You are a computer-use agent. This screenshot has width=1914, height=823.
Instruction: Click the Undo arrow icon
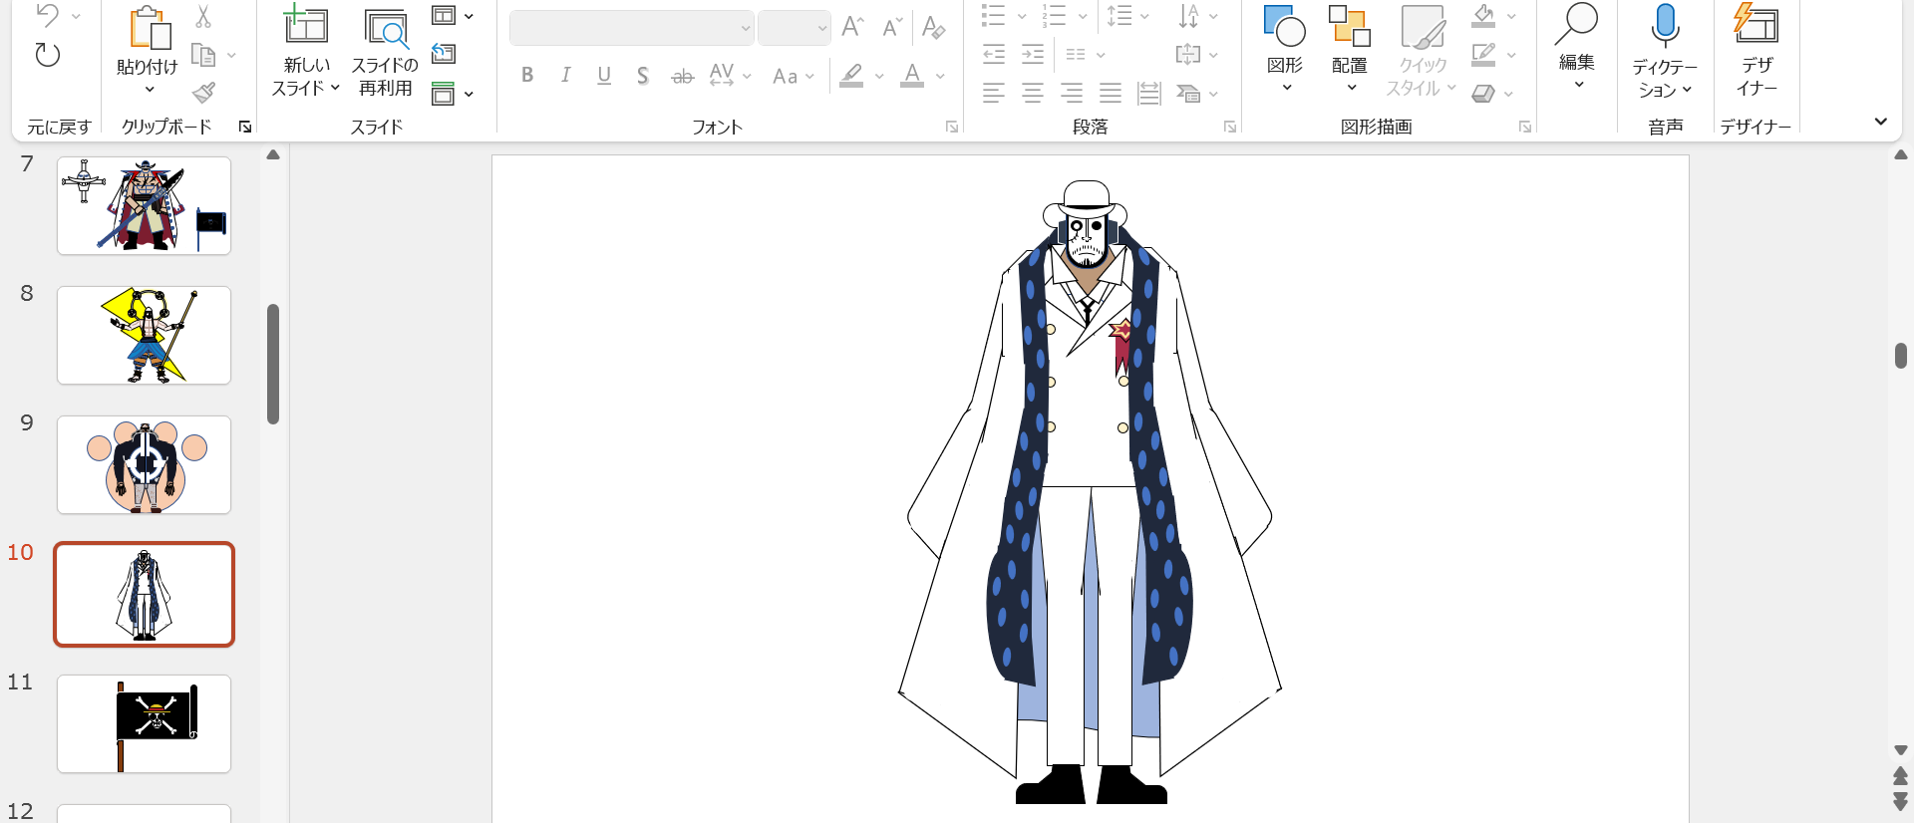47,15
